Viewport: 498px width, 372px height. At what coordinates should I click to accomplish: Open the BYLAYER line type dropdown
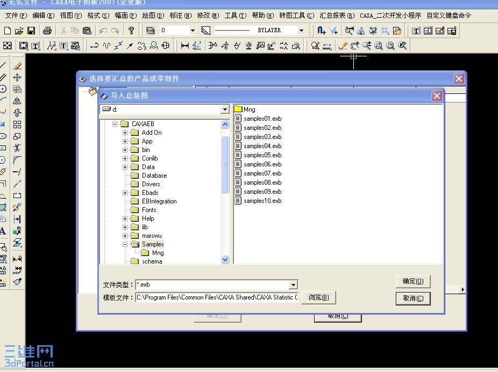click(301, 31)
